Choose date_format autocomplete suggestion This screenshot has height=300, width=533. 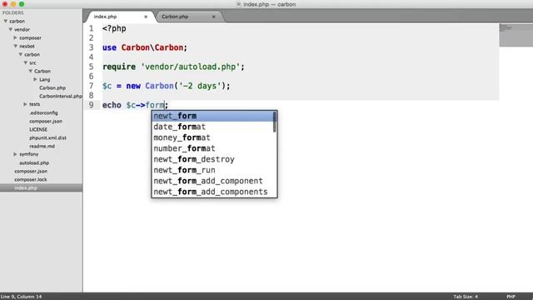pyautogui.click(x=213, y=127)
